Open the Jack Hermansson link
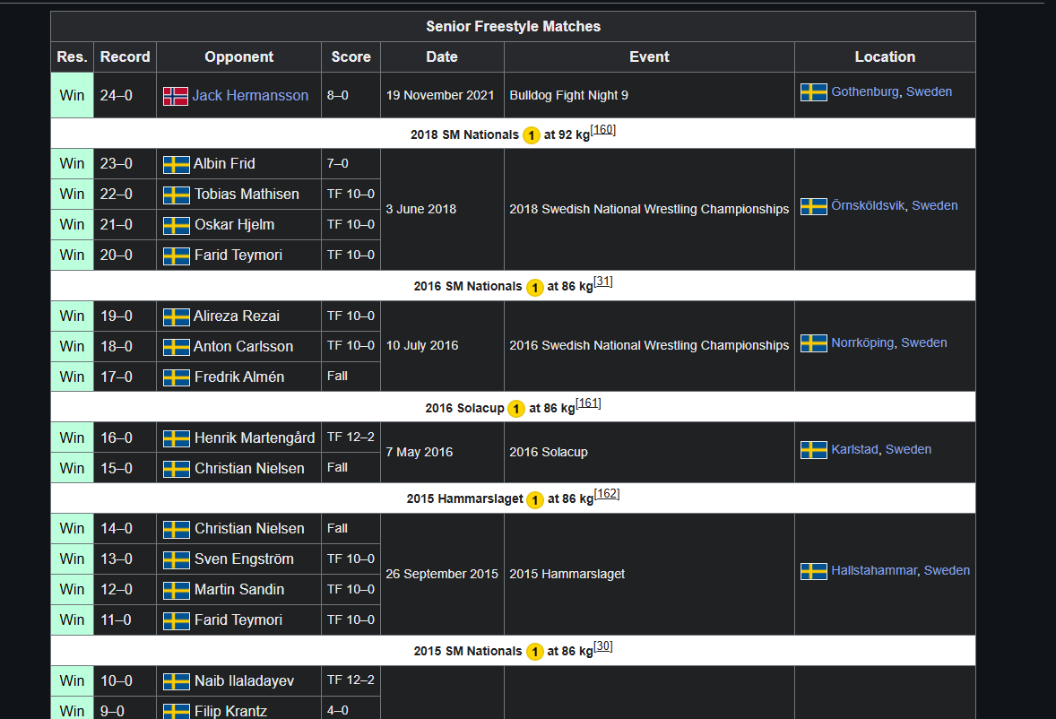This screenshot has height=719, width=1056. pyautogui.click(x=250, y=96)
